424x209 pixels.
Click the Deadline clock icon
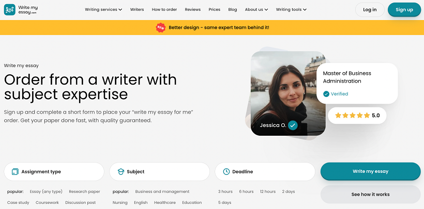[226, 171]
